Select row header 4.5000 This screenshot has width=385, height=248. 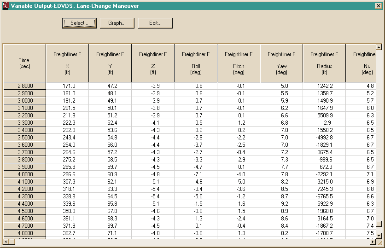[x=24, y=211]
